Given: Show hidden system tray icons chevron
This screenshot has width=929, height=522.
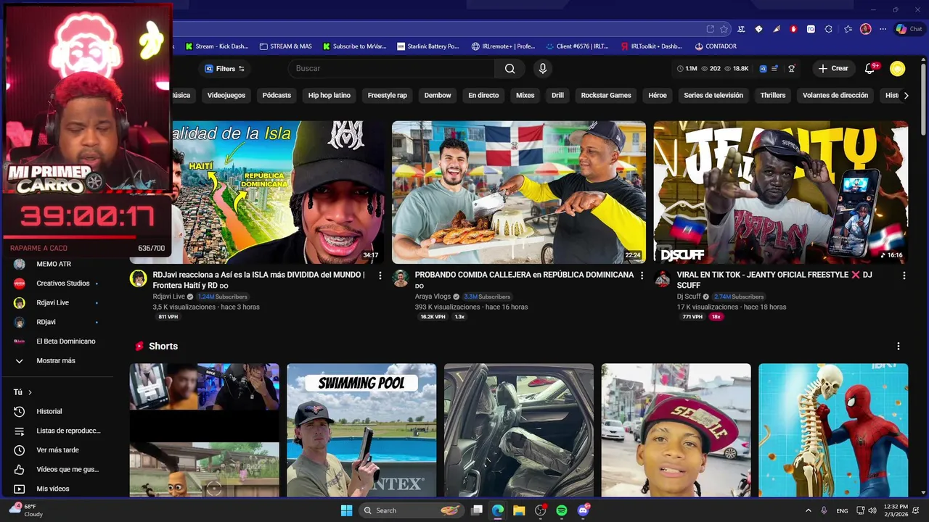Looking at the screenshot, I should pos(808,510).
